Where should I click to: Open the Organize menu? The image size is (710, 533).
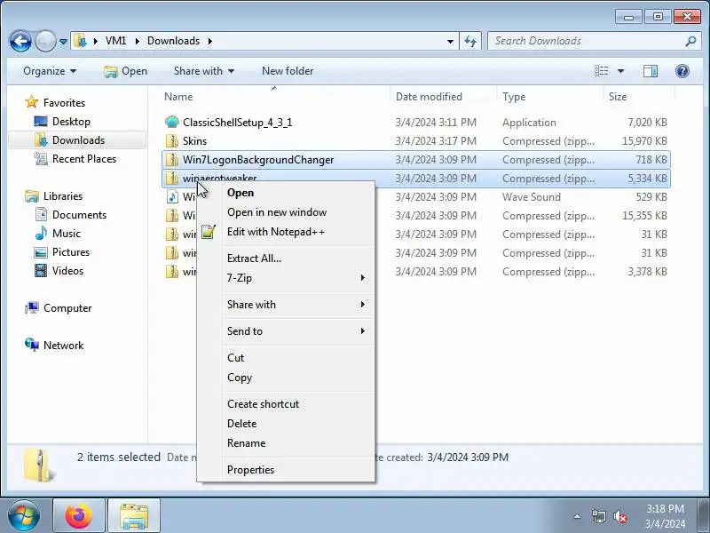pos(50,71)
